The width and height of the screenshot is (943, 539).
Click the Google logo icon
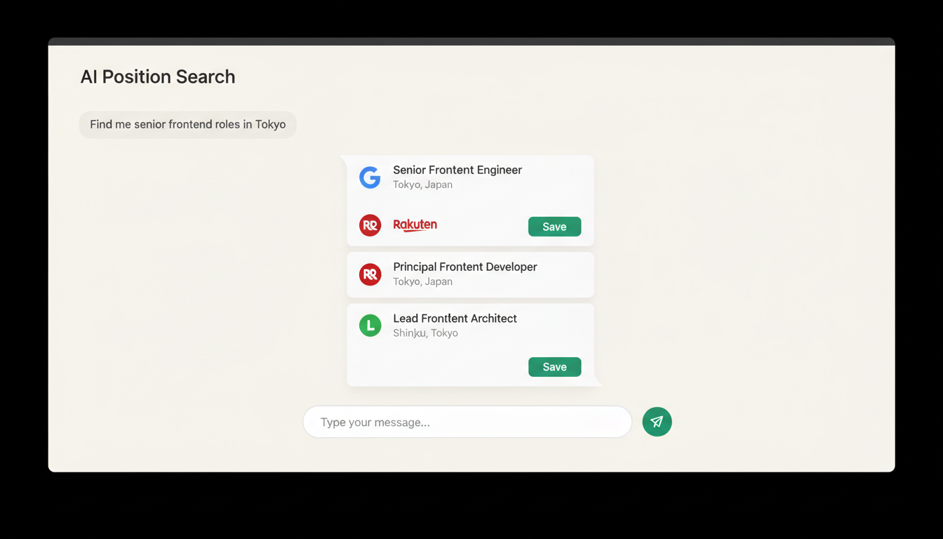(x=370, y=178)
